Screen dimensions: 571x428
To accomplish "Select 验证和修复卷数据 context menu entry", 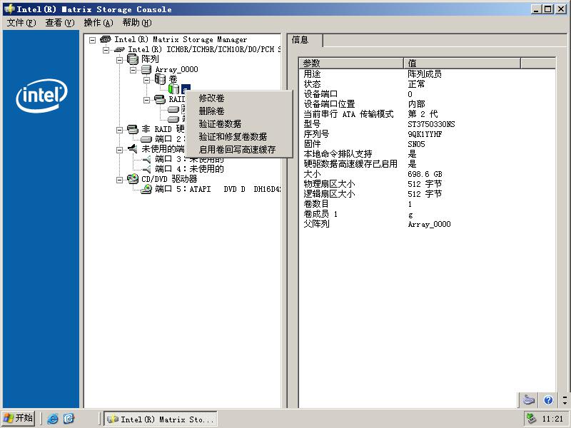I will [233, 137].
